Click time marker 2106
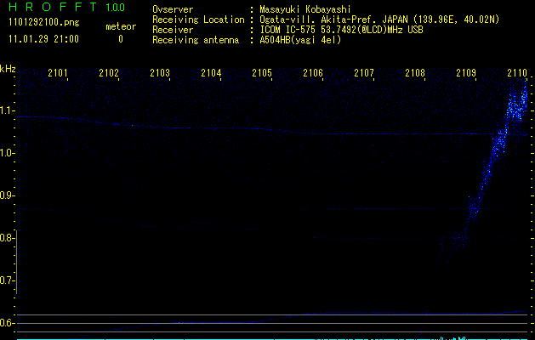Screen dimensions: 535x340 coord(313,72)
